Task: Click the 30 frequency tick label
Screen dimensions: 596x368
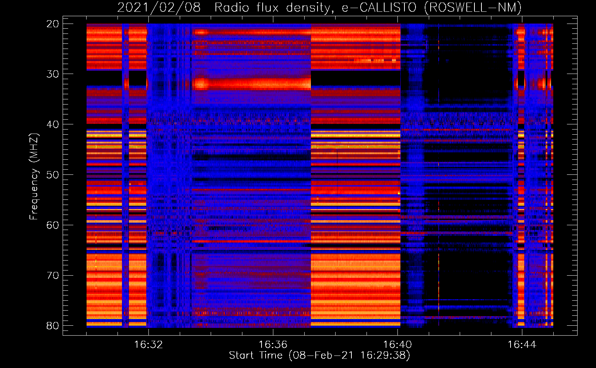Action: [53, 74]
